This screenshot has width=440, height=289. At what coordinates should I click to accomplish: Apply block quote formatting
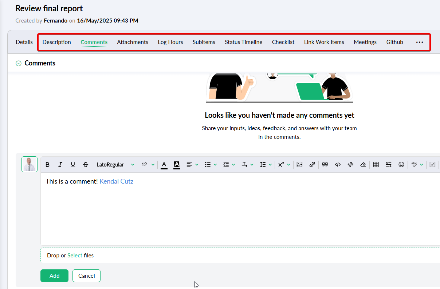click(325, 165)
